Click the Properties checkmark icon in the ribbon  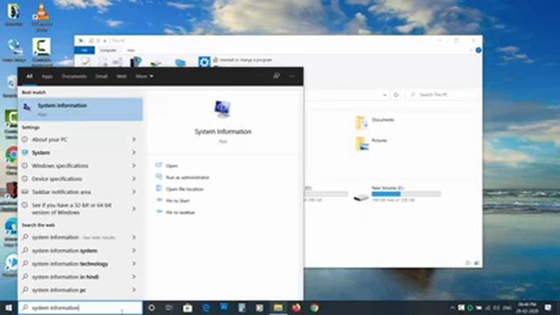[85, 62]
